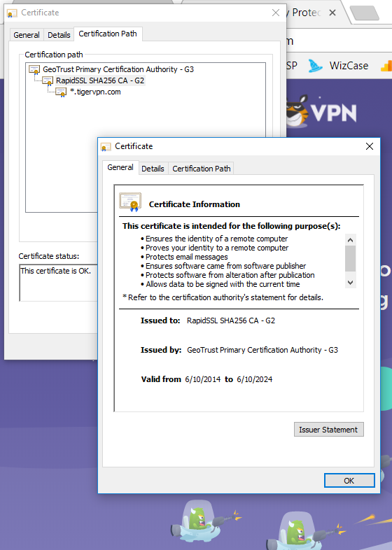The width and height of the screenshot is (392, 550).
Task: Click Issued to value RapidSSL SHA256 CA - G2
Action: [x=231, y=320]
